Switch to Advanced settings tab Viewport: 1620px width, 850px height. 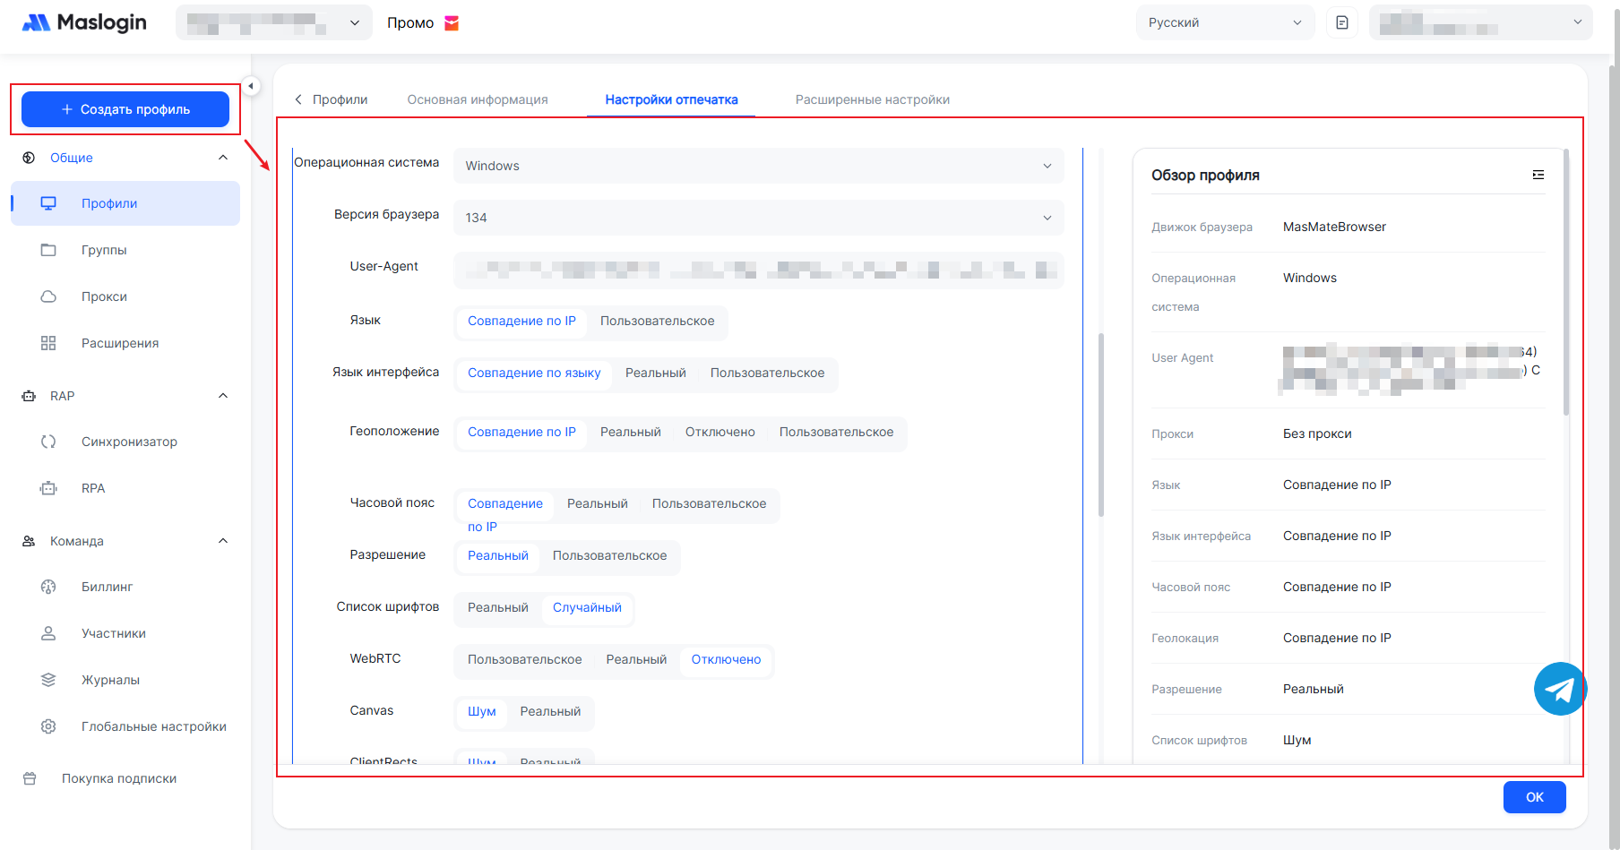(872, 99)
